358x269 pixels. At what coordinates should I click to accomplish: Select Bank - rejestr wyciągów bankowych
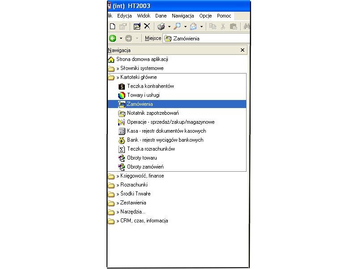[165, 140]
